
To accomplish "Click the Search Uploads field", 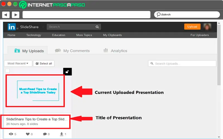I will [182, 64].
